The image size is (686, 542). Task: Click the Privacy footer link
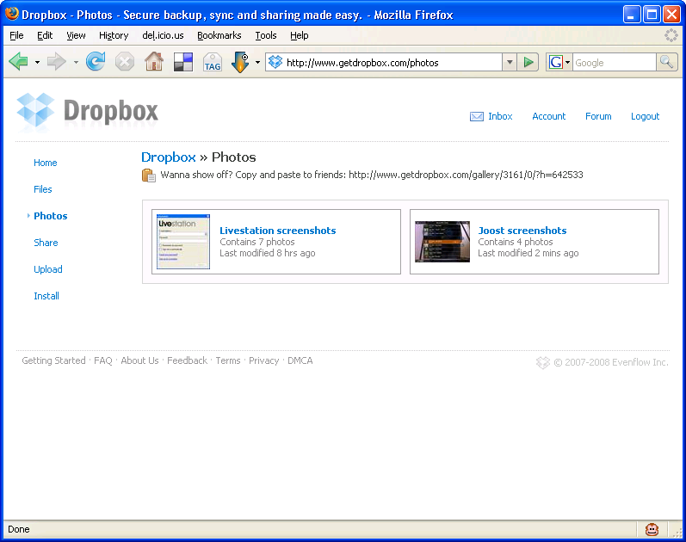pyautogui.click(x=263, y=360)
